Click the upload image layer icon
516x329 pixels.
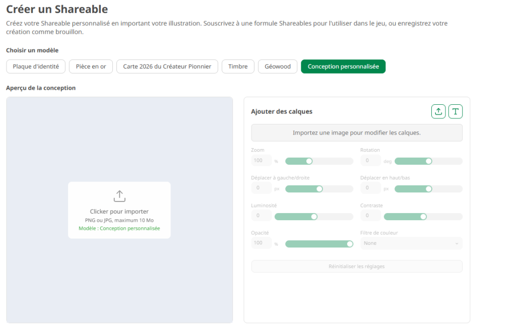point(438,111)
